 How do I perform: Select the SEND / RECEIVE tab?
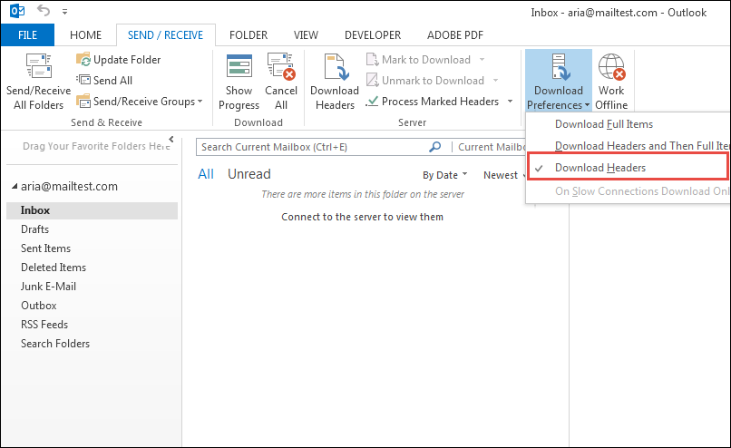pyautogui.click(x=165, y=35)
